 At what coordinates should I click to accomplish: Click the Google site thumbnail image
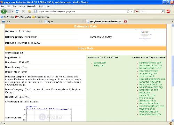(145, 35)
